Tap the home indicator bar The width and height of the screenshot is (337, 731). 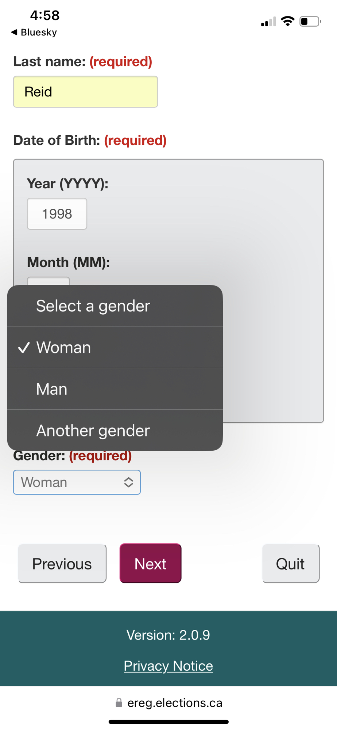(x=168, y=722)
